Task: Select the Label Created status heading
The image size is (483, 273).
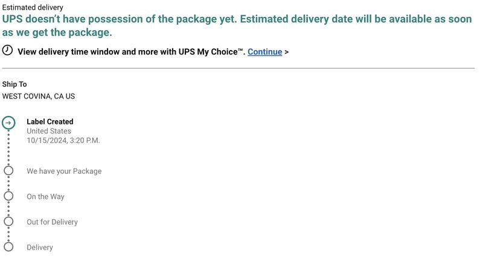Action: [50, 121]
